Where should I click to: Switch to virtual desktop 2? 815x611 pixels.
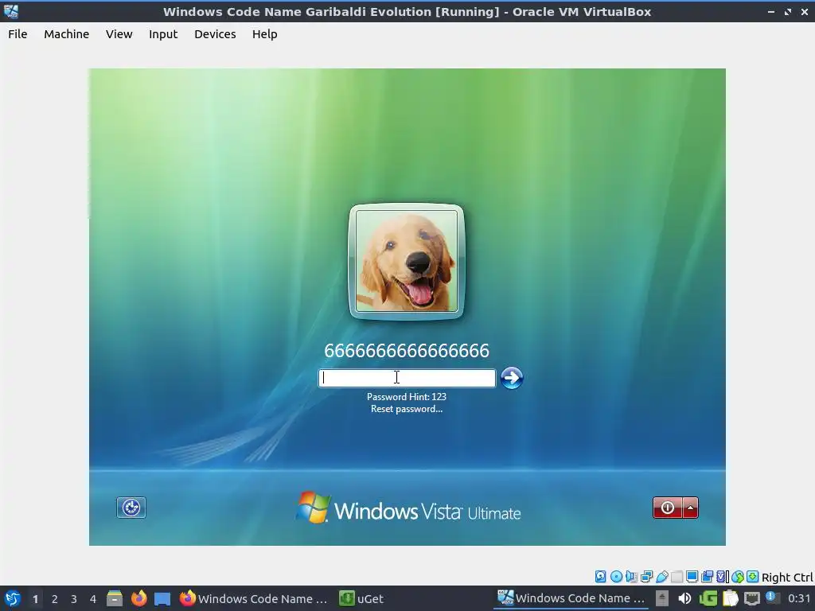click(x=55, y=599)
